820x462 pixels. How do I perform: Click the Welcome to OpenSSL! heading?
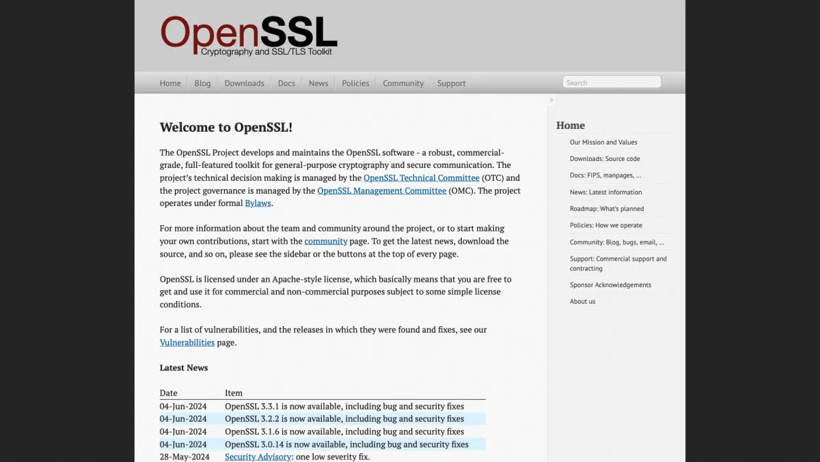tap(226, 127)
